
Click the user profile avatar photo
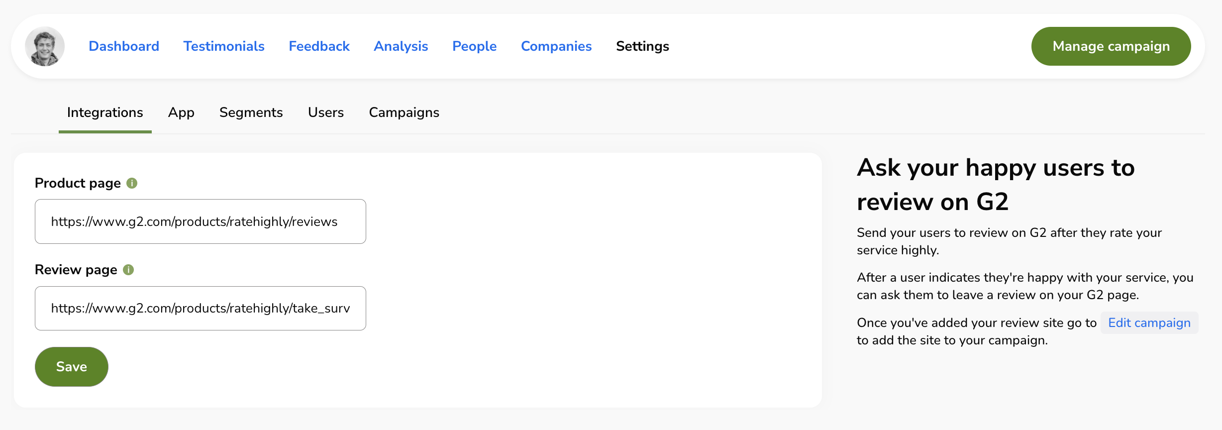point(45,46)
